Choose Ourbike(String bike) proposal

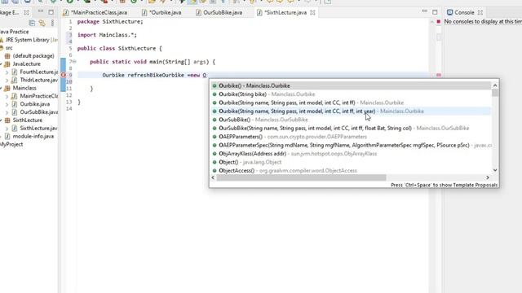tap(351, 94)
